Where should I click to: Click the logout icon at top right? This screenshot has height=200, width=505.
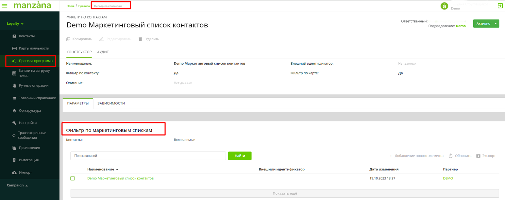point(500,6)
